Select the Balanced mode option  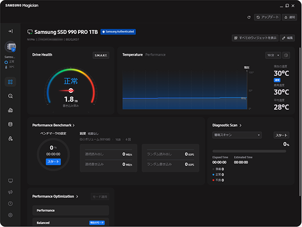70,222
